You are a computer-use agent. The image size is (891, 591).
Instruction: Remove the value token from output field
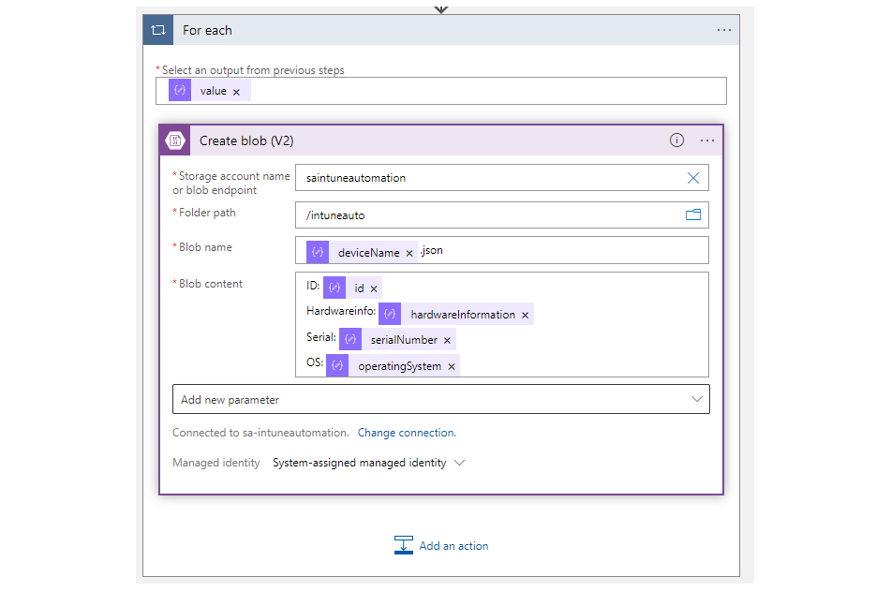(236, 92)
